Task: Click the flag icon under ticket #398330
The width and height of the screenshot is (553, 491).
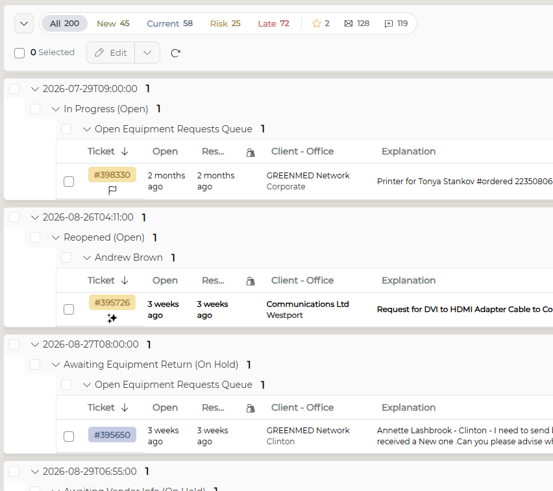Action: [x=112, y=190]
